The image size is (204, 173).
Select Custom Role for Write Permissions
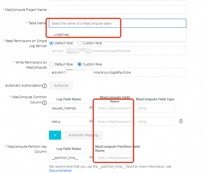[x=80, y=64]
